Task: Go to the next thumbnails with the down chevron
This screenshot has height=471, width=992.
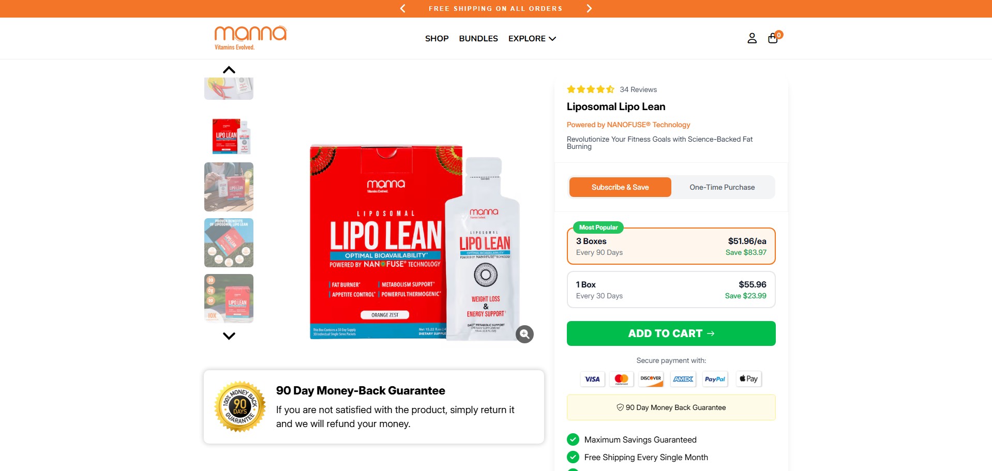Action: (x=229, y=336)
